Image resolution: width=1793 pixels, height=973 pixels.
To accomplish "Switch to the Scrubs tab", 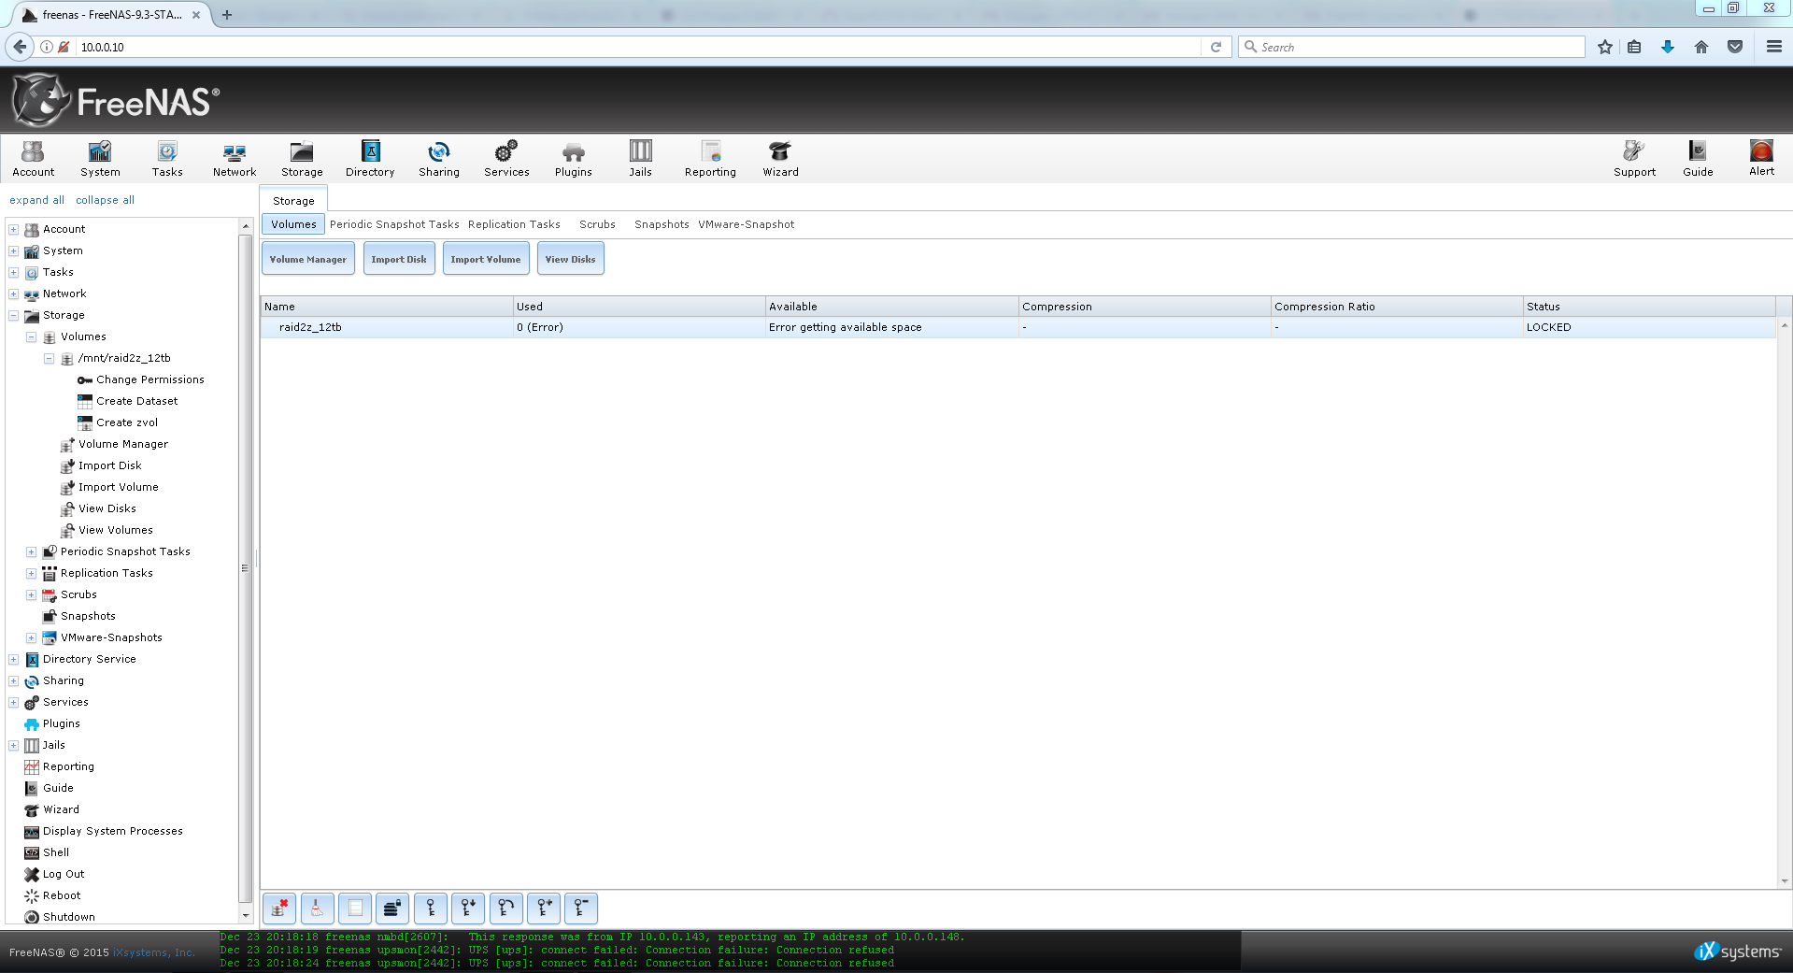I will (x=597, y=224).
